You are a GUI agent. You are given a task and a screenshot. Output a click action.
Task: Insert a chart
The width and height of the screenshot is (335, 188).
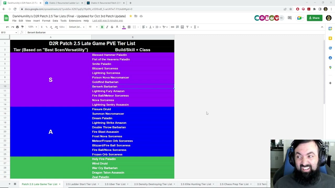[182, 27]
